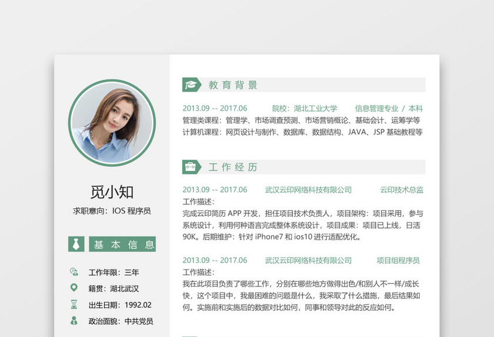The image size is (494, 337).
Task: Click the line starting with 管理类课程
Action: [302, 120]
